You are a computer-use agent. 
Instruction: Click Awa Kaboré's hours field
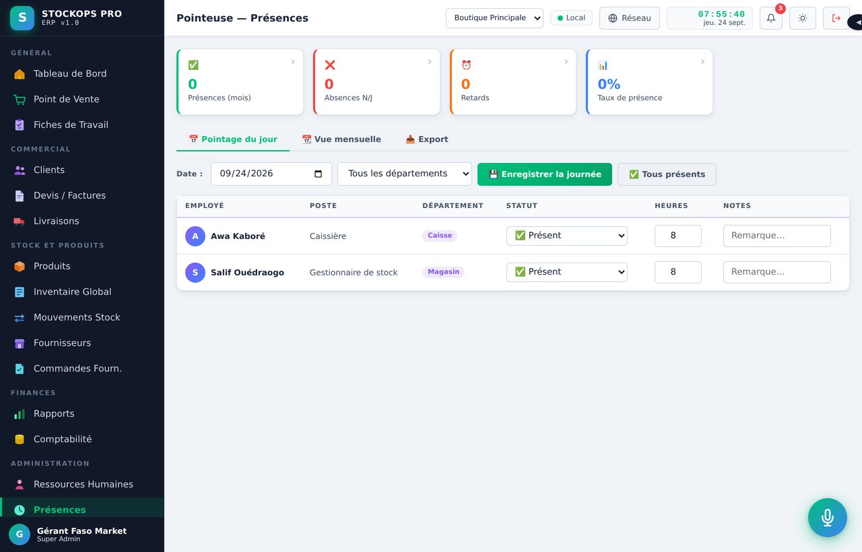[x=678, y=236]
